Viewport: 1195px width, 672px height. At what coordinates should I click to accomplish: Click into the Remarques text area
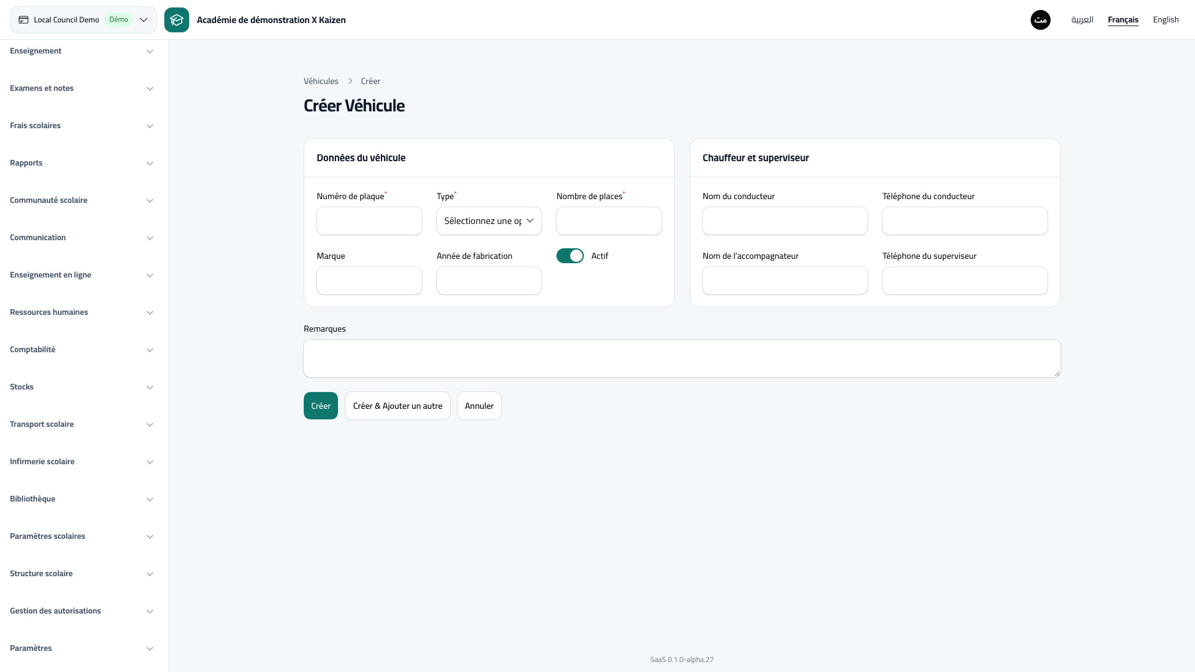682,358
